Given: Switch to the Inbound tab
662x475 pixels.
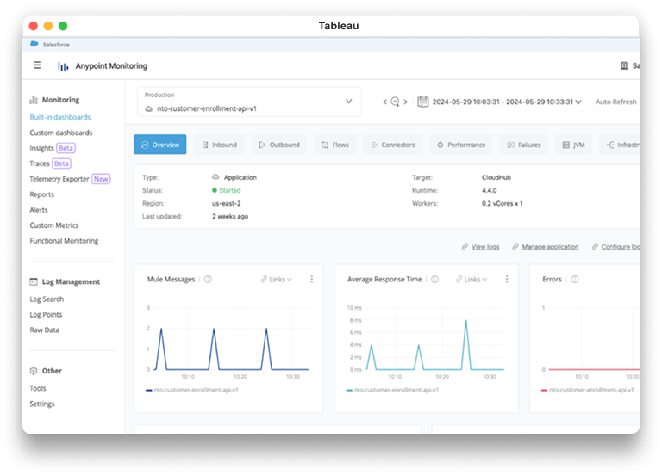Looking at the screenshot, I should pos(219,145).
